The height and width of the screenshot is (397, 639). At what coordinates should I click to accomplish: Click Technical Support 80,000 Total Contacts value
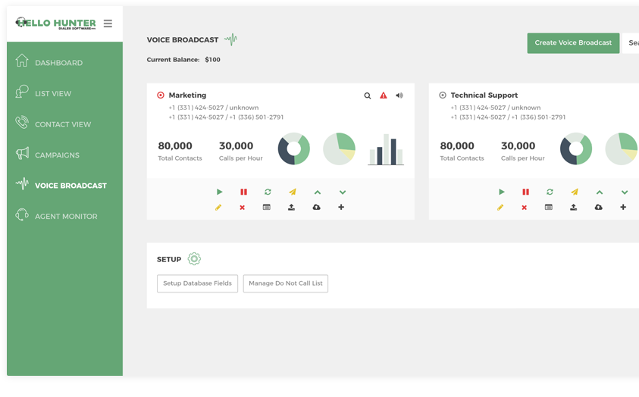(x=457, y=145)
